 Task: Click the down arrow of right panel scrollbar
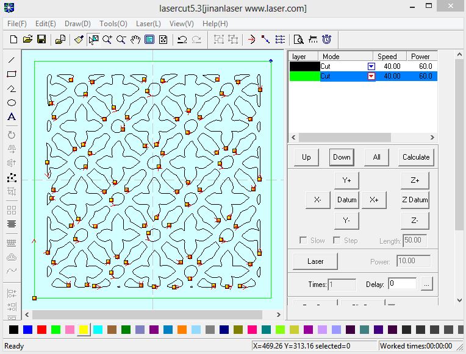(x=459, y=300)
